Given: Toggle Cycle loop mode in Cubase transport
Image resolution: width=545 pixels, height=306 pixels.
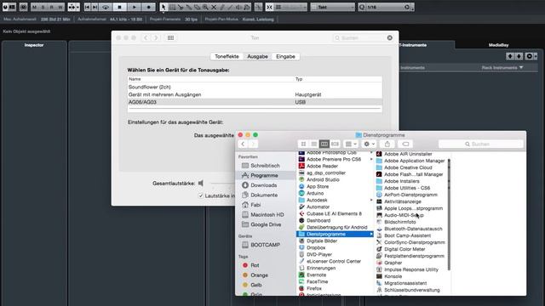Looking at the screenshot, I should pos(106,7).
